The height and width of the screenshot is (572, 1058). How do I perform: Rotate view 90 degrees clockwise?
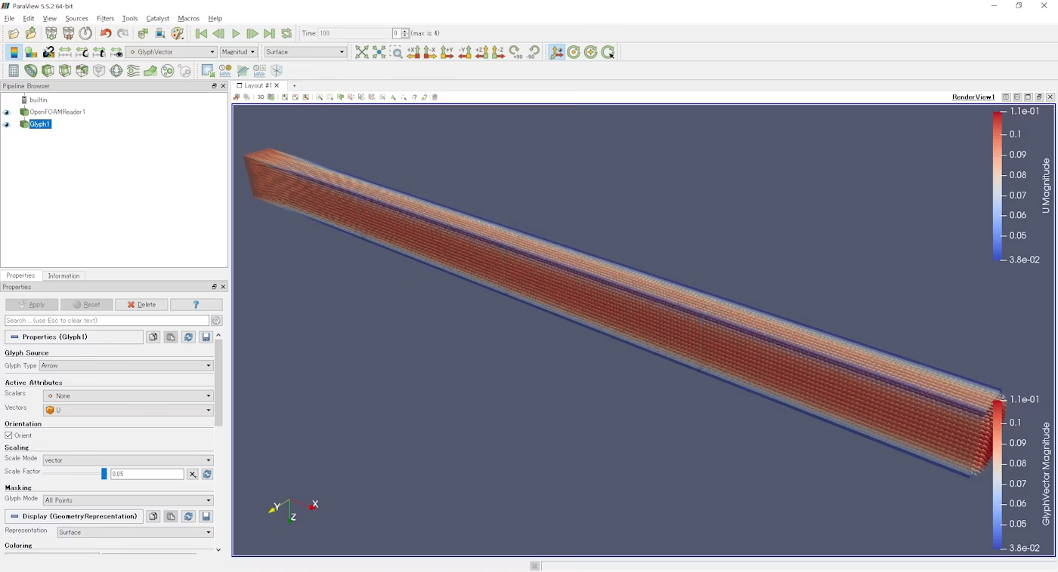point(516,52)
